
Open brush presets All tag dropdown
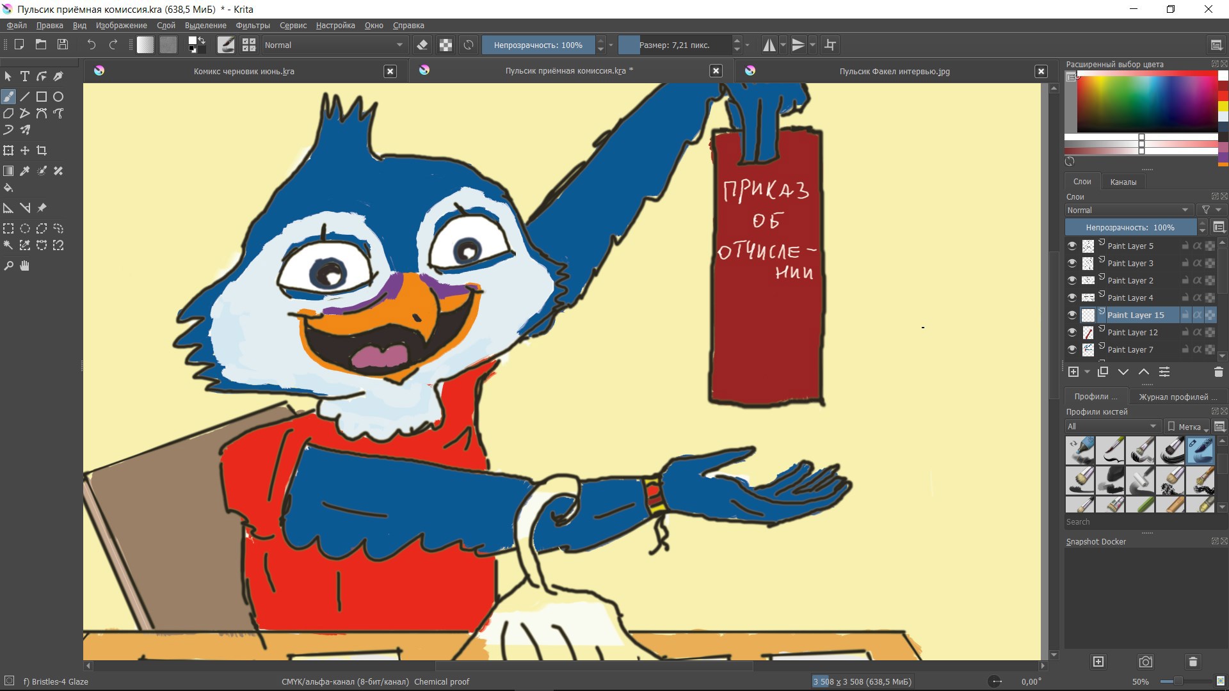click(1113, 426)
